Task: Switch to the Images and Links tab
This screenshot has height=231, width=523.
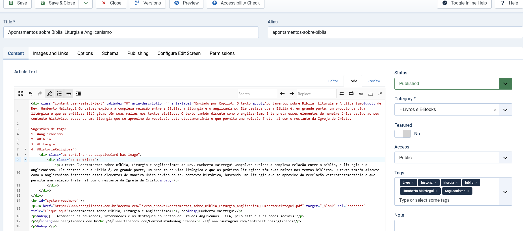Action: click(51, 54)
